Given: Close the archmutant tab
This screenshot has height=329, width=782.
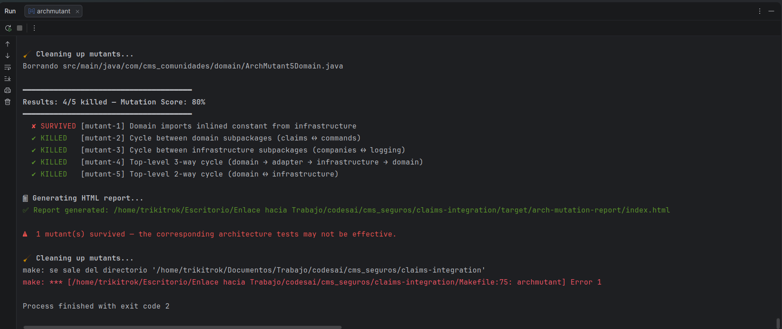Looking at the screenshot, I should (77, 12).
